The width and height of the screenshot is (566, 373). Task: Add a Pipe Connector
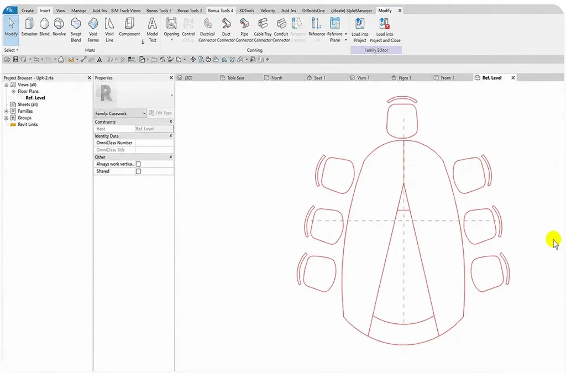pyautogui.click(x=244, y=30)
